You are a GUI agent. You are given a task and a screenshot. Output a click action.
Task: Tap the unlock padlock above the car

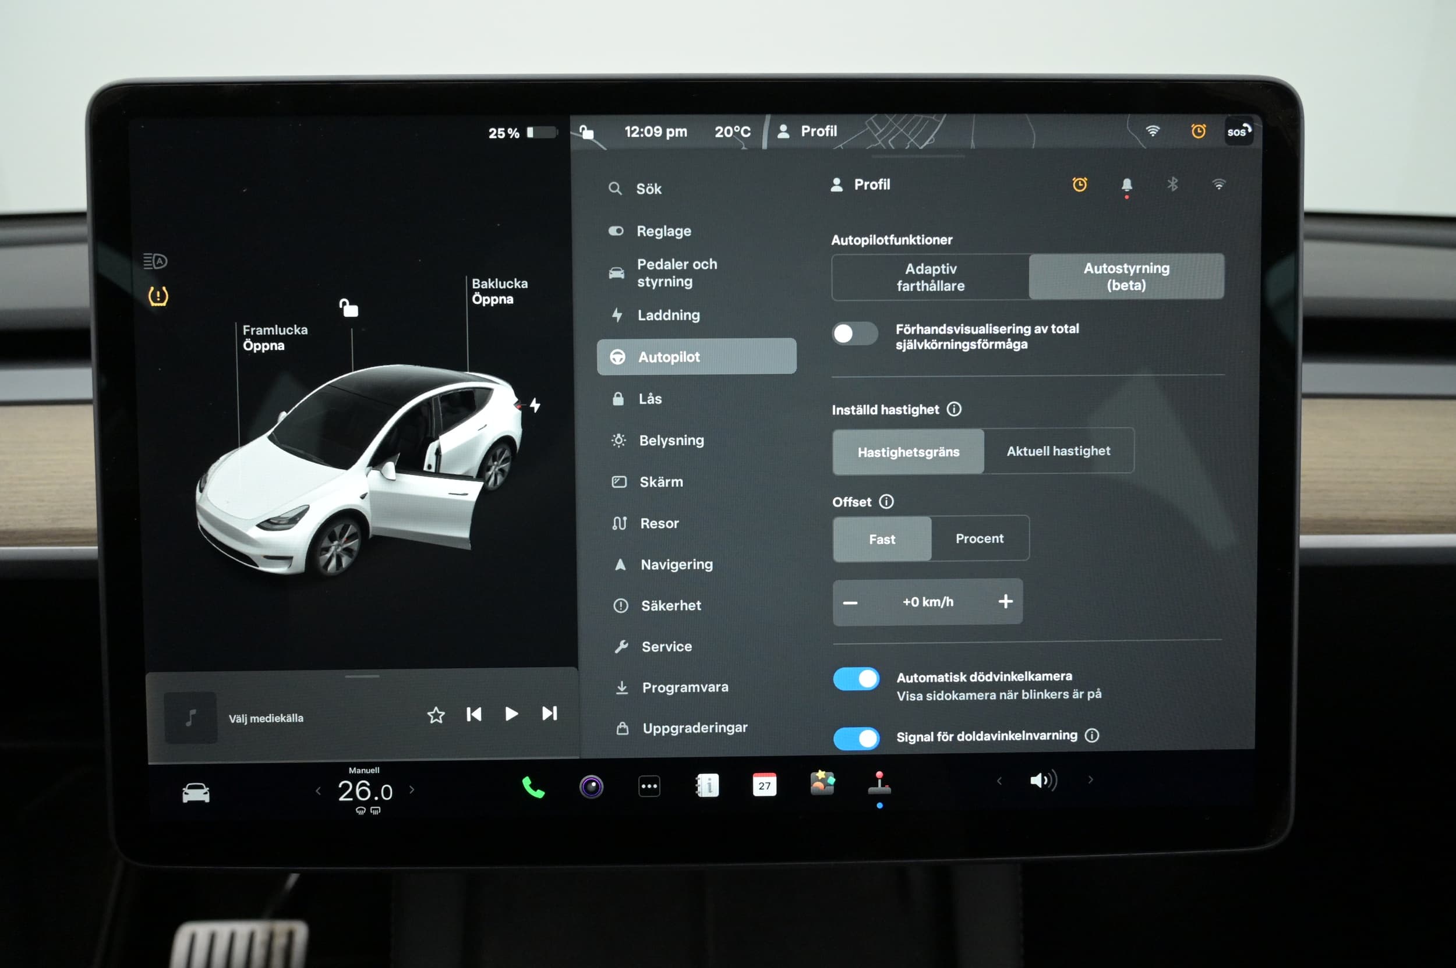348,307
